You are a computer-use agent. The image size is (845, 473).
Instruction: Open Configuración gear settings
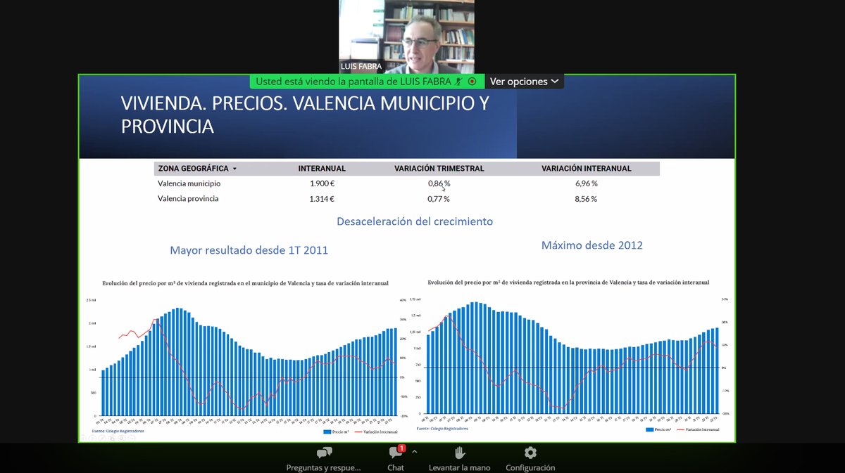tap(530, 459)
